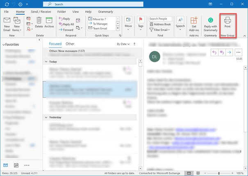Viewport: 248px width, 176px height.
Task: Open the New Items menu
Action: pos(17,24)
